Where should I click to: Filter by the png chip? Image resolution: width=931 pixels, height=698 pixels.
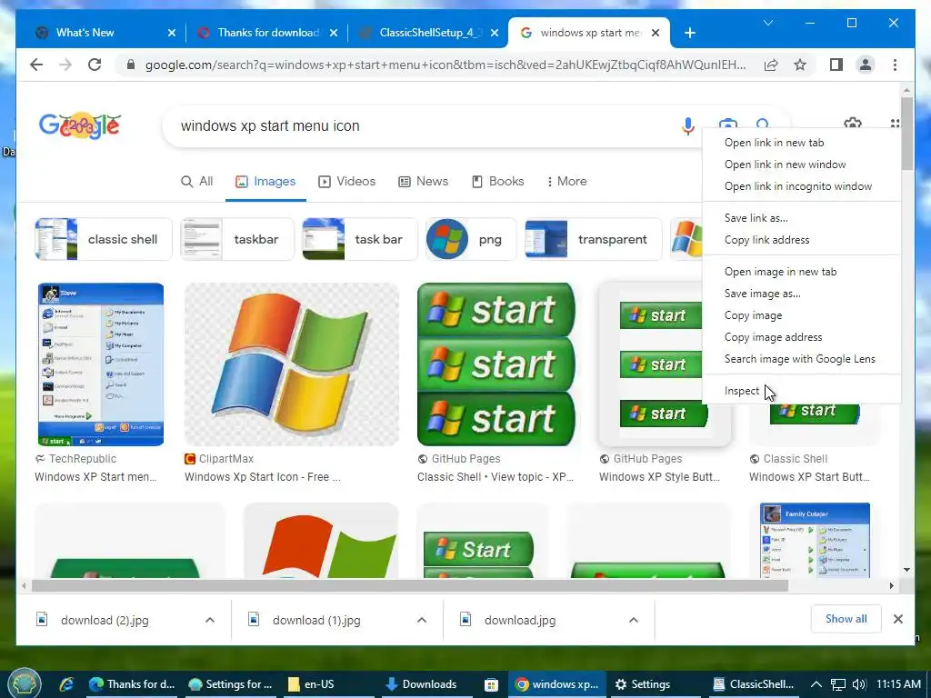click(x=471, y=239)
